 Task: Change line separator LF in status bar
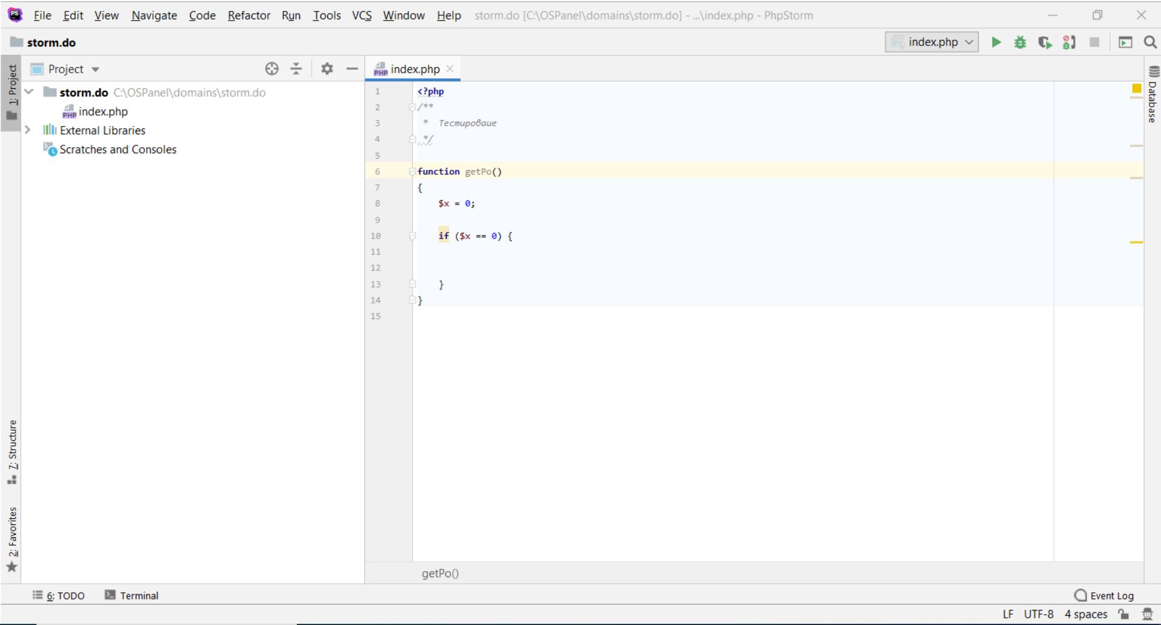point(1008,614)
